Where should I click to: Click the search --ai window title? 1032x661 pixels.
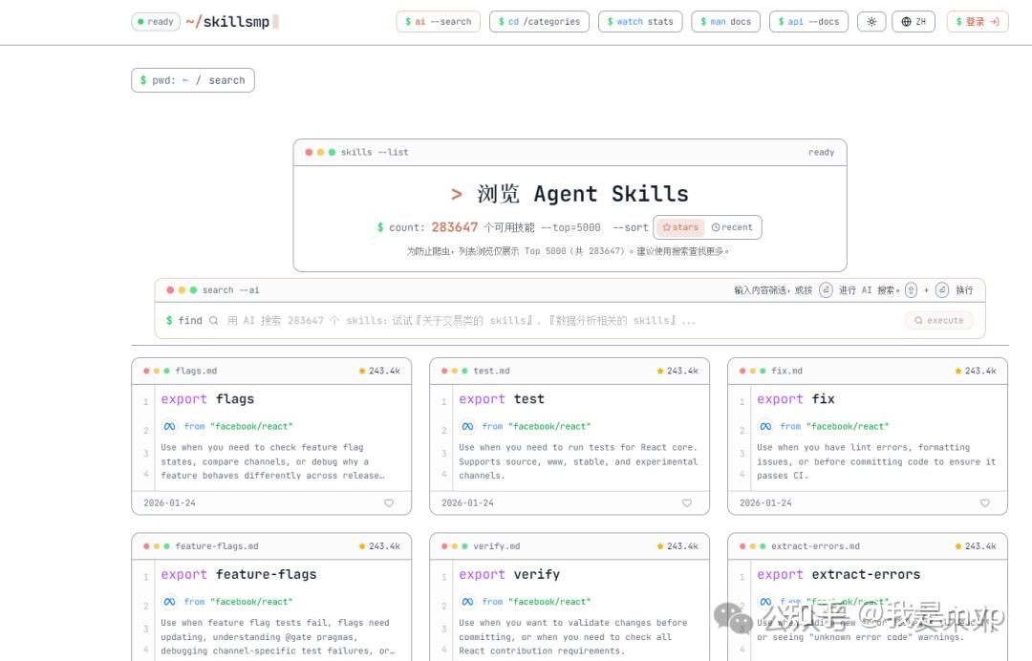coord(231,290)
